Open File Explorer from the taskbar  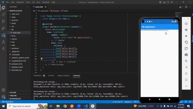point(58,106)
